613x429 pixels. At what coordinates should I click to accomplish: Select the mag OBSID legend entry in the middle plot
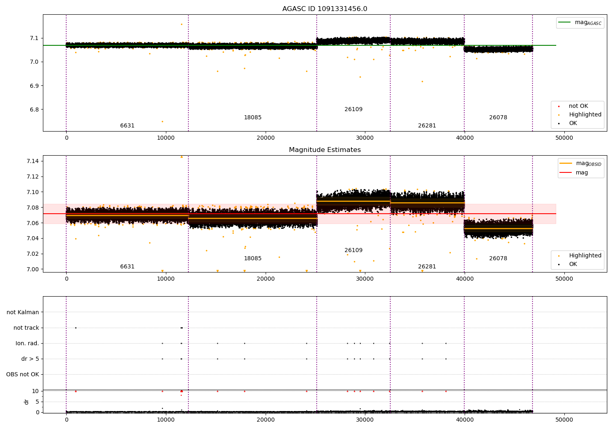pos(580,163)
